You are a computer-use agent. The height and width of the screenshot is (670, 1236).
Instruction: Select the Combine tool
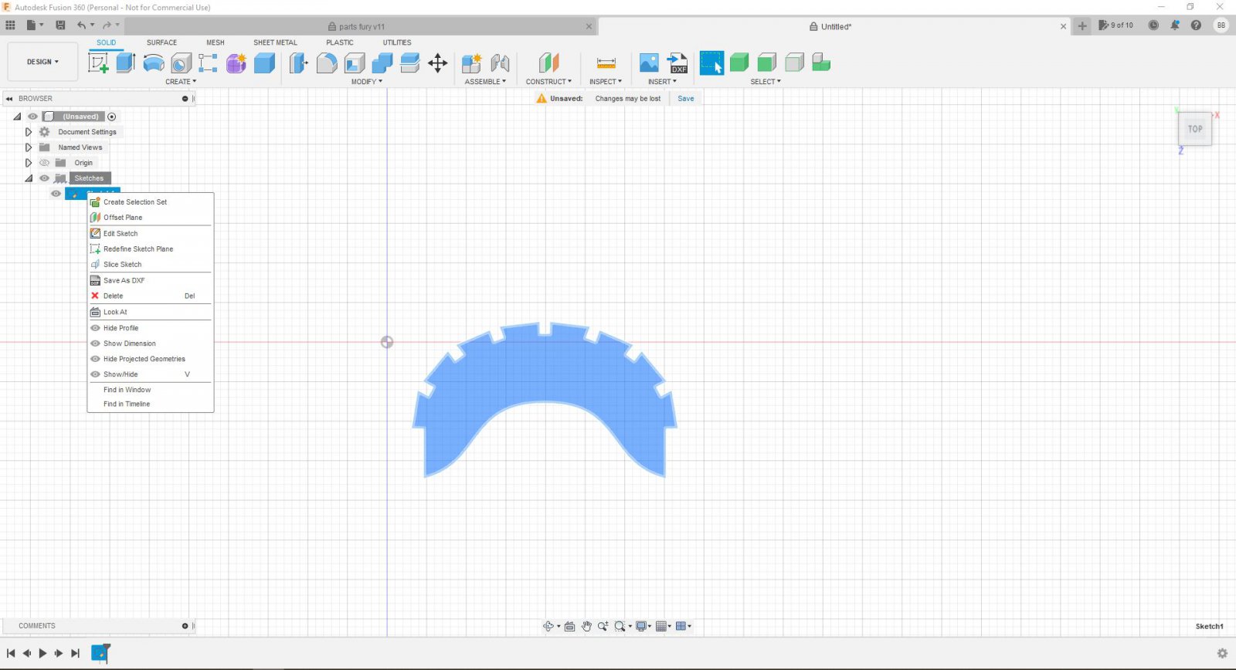pos(382,63)
